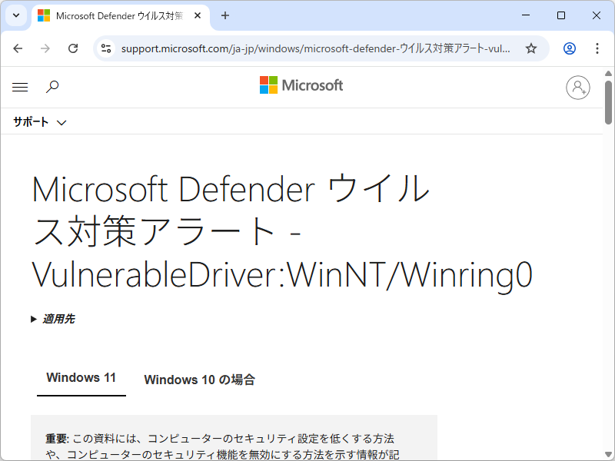Open the site hamburger menu
This screenshot has width=615, height=461.
pos(19,87)
